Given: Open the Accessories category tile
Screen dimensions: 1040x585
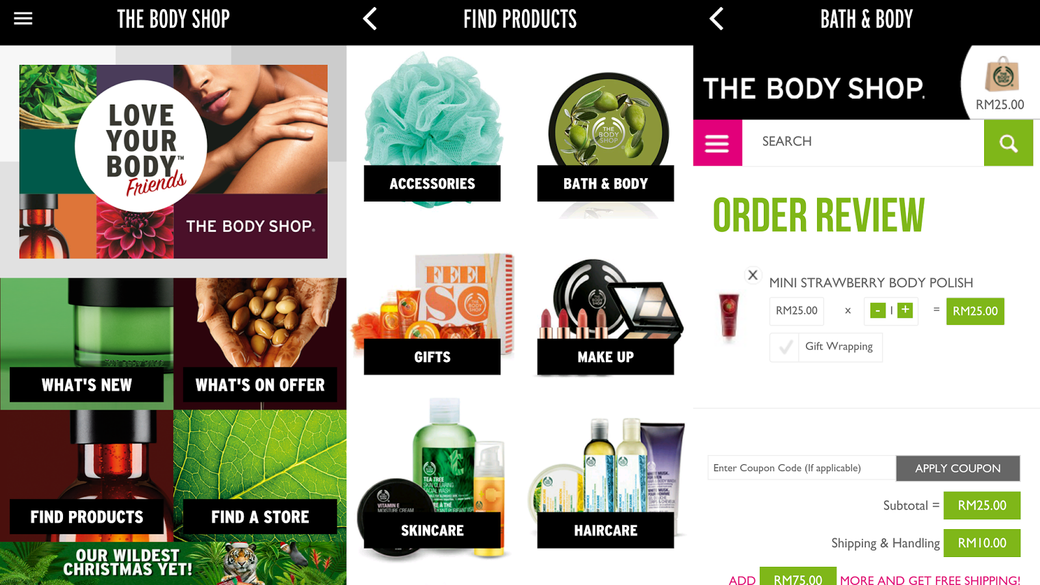Looking at the screenshot, I should point(432,130).
